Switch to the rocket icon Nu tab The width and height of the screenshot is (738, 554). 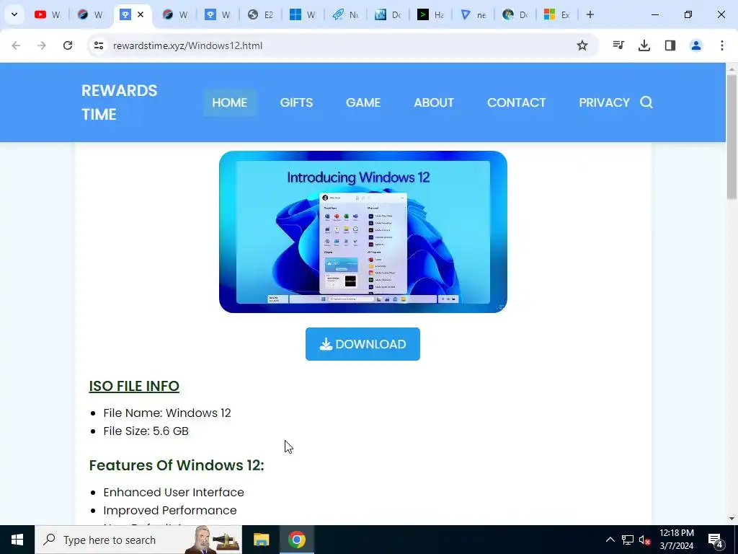(x=345, y=14)
